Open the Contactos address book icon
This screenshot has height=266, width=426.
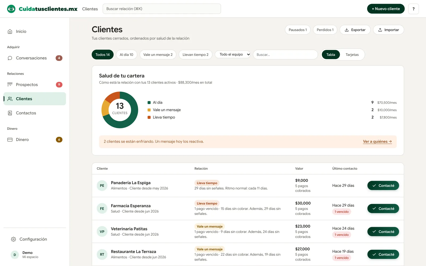pyautogui.click(x=10, y=113)
